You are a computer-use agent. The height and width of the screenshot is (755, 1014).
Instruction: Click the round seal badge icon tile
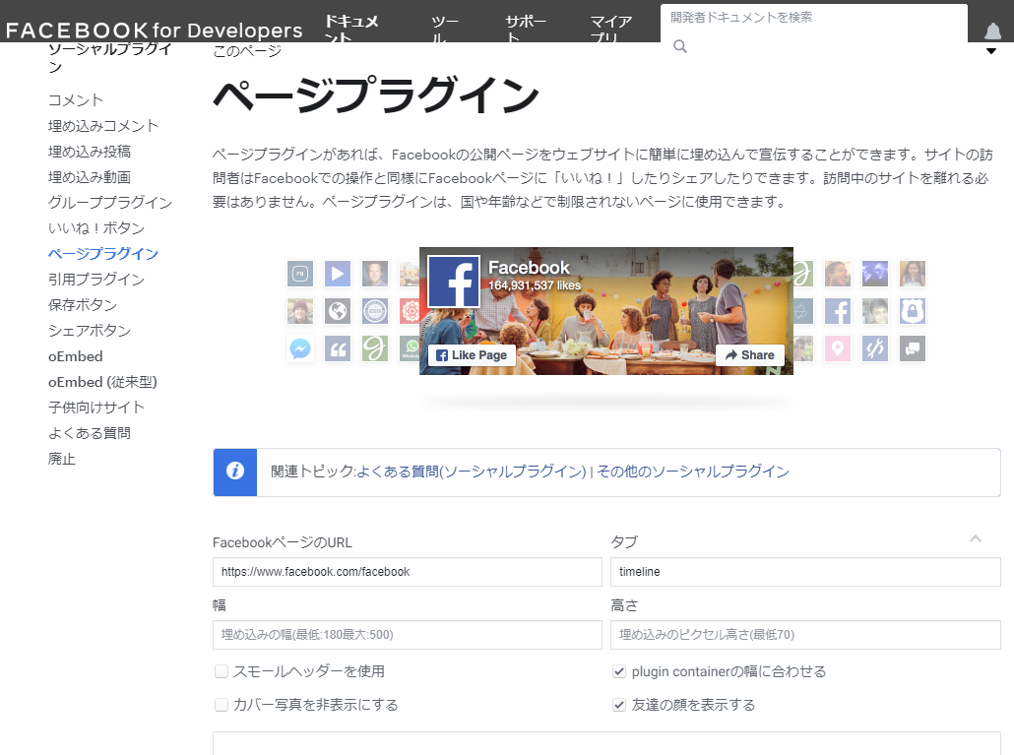click(x=374, y=311)
